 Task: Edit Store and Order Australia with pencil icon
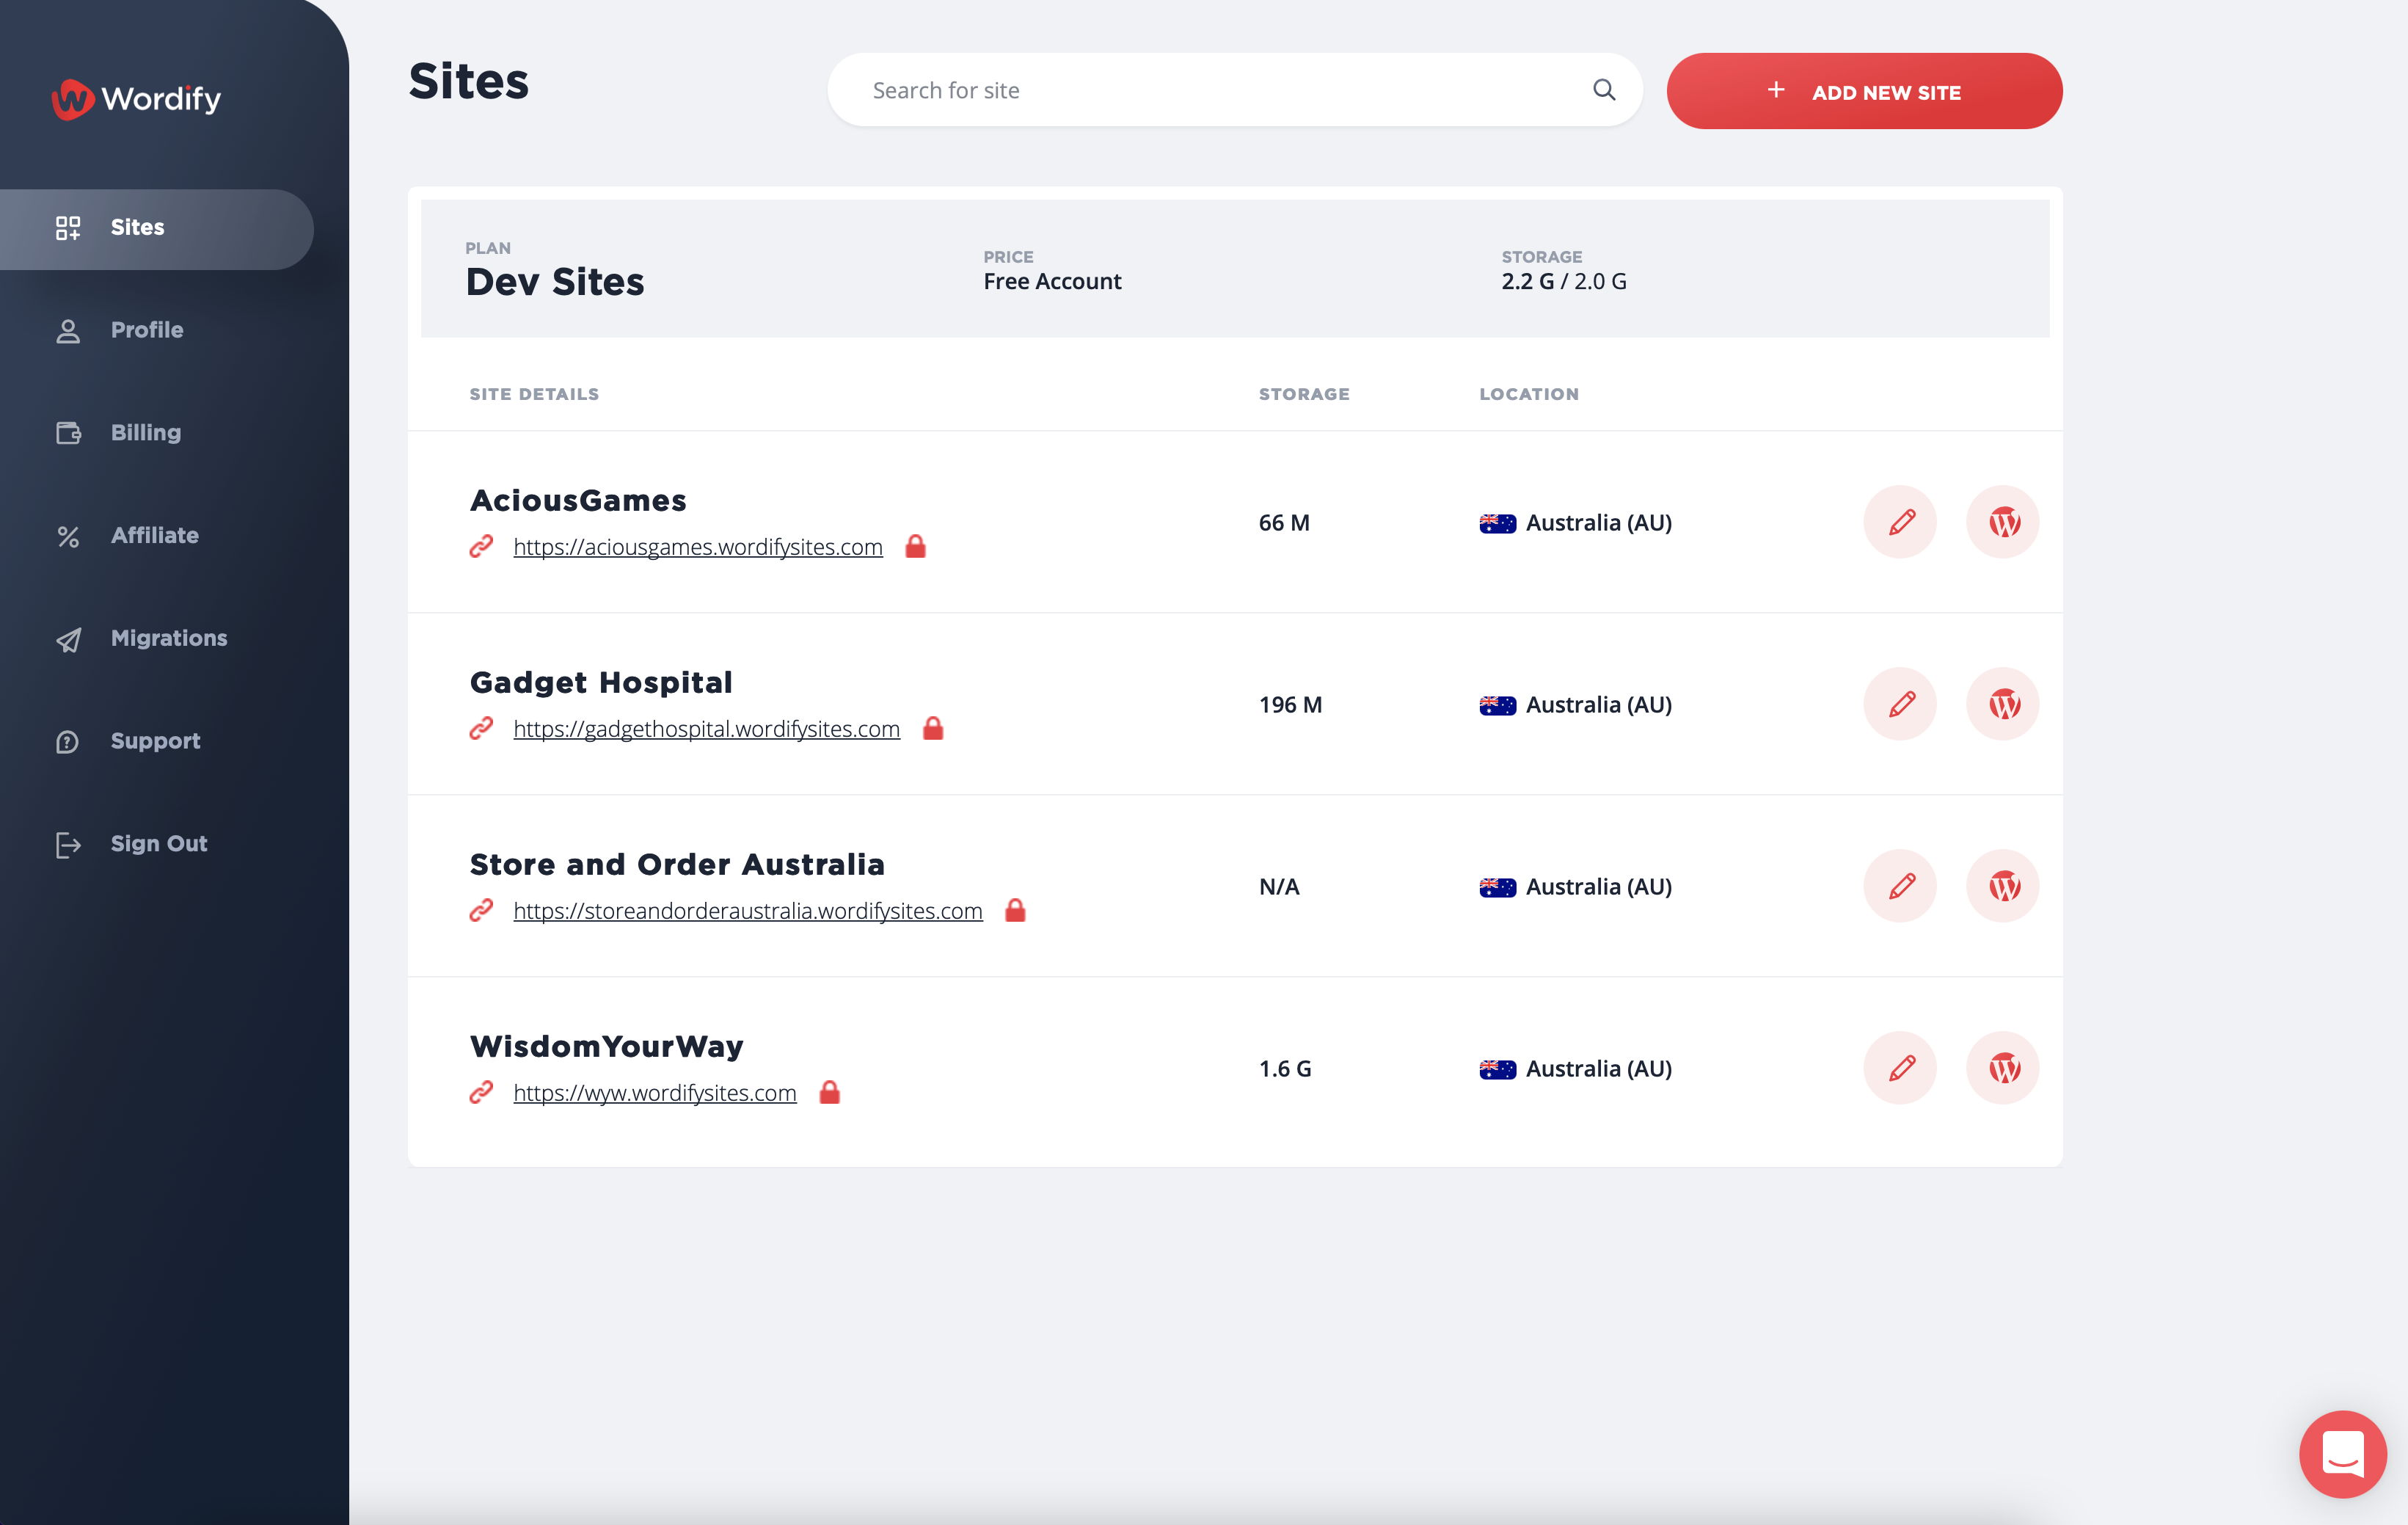[x=1900, y=886]
